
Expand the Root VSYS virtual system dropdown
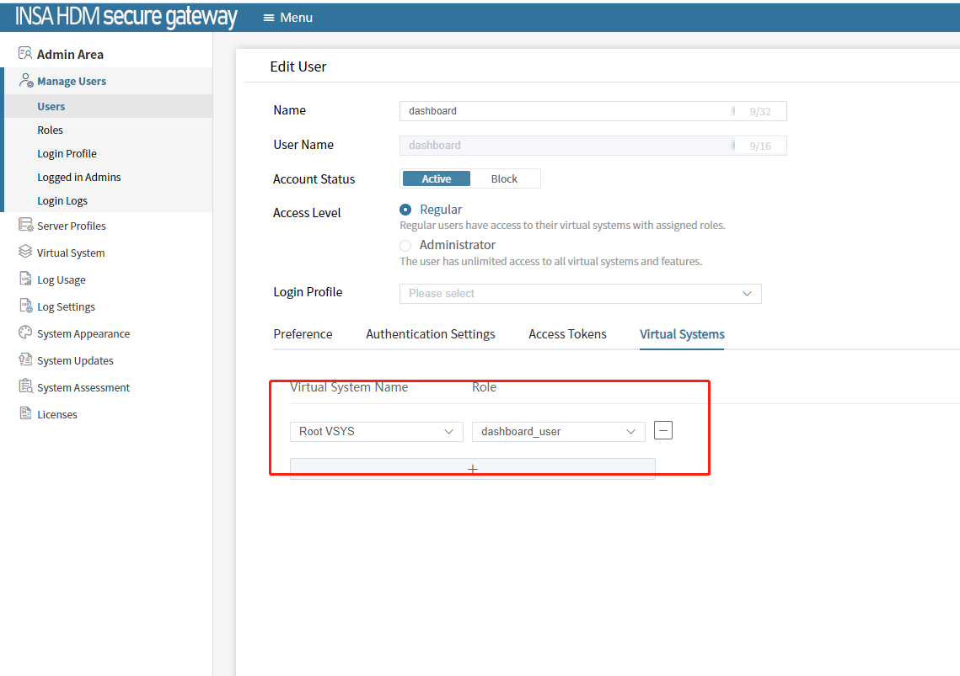pos(376,431)
